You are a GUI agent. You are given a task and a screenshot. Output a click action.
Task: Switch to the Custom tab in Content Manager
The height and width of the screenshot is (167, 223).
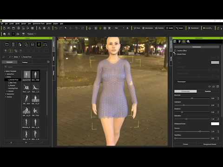click(x=25, y=62)
